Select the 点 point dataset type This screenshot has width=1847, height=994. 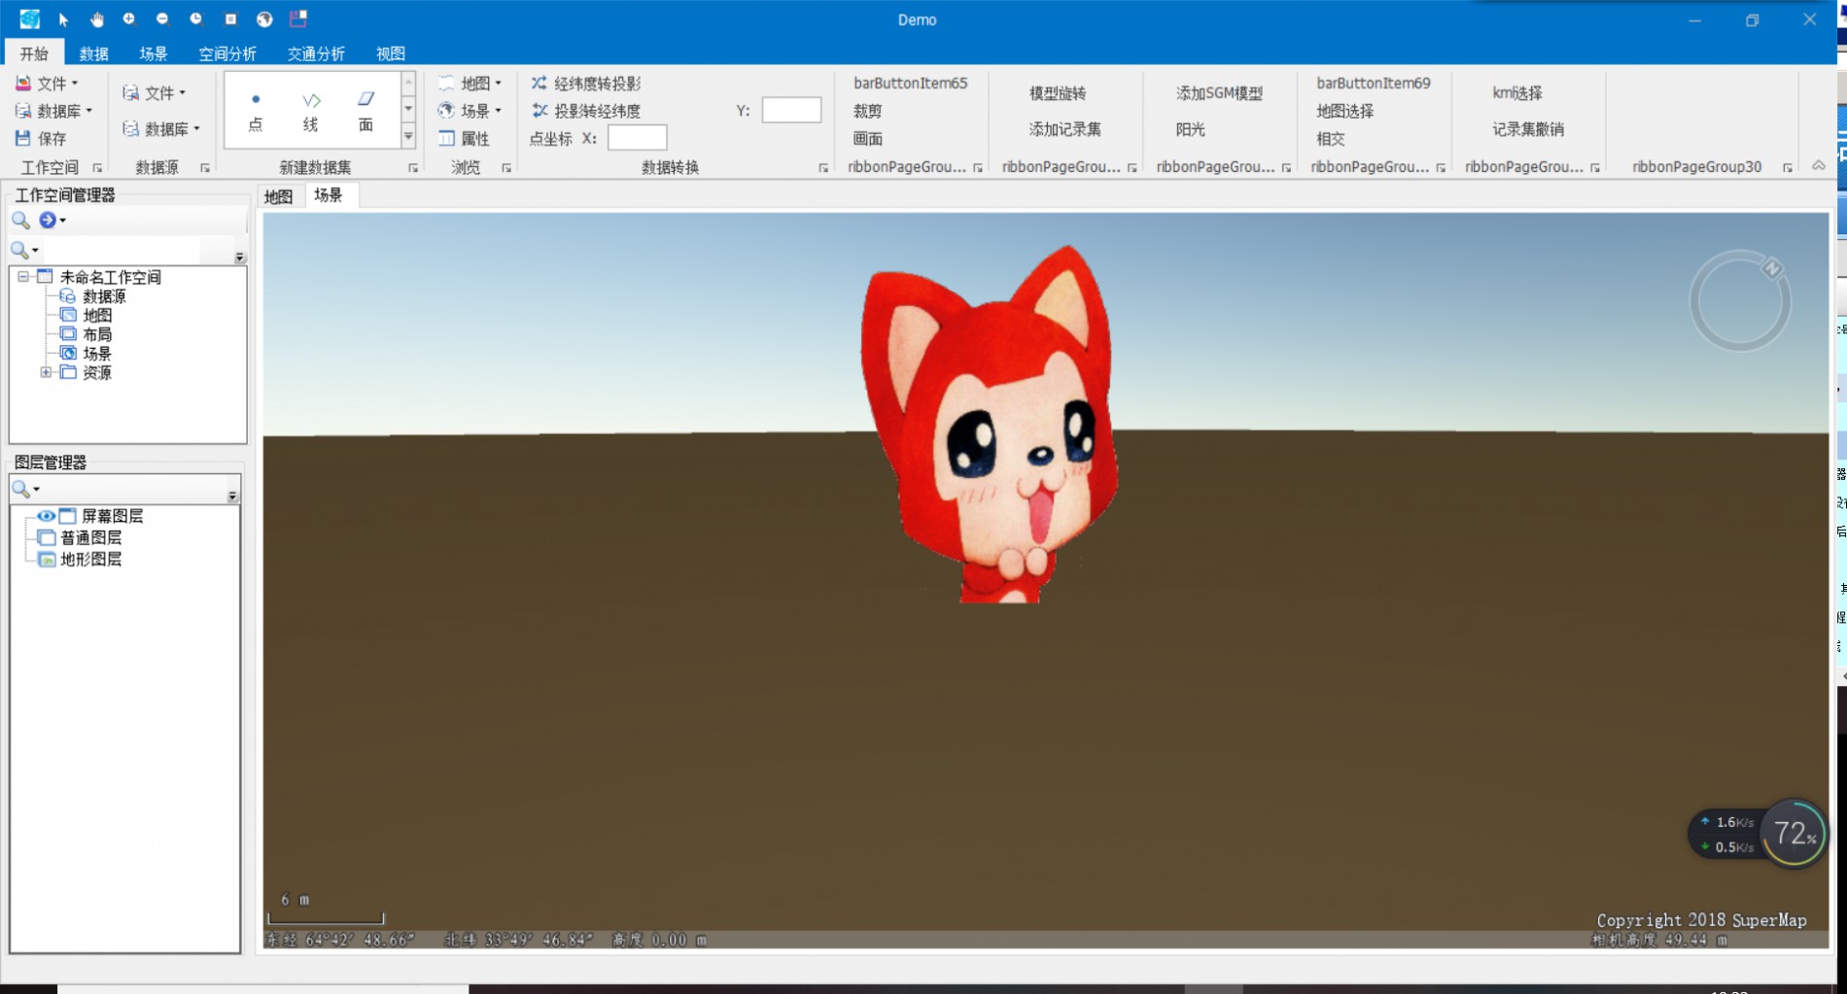(255, 111)
